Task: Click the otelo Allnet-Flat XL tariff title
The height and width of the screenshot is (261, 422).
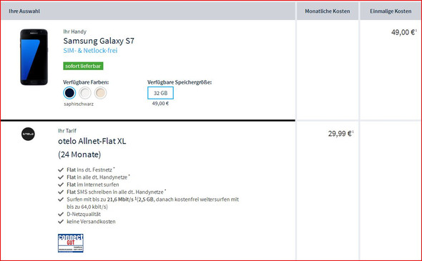Action: pyautogui.click(x=92, y=142)
